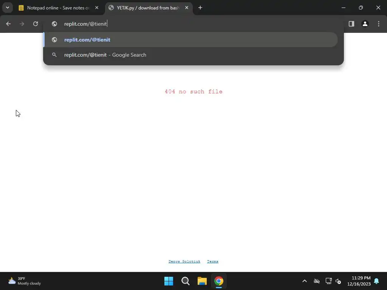
Task: Close the YETJK.py tab
Action: point(187,8)
